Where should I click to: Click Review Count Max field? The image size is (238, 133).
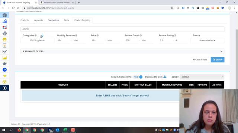pos(147,40)
